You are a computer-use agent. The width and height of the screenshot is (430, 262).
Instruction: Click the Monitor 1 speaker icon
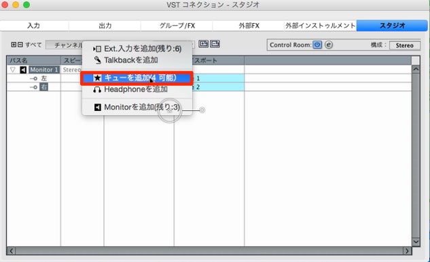[x=23, y=70]
